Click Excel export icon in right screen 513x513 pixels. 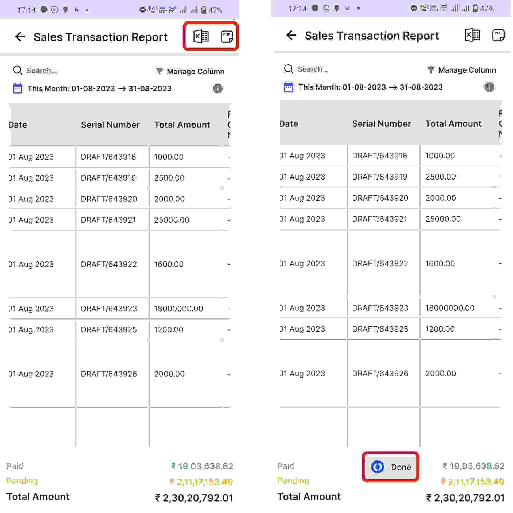click(472, 35)
